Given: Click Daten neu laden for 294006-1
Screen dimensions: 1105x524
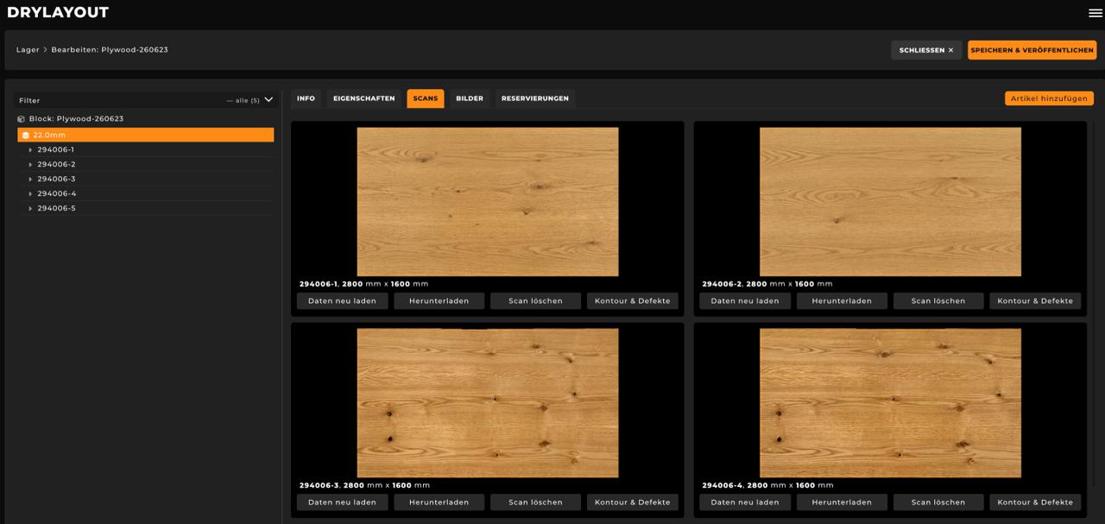Looking at the screenshot, I should click(342, 301).
